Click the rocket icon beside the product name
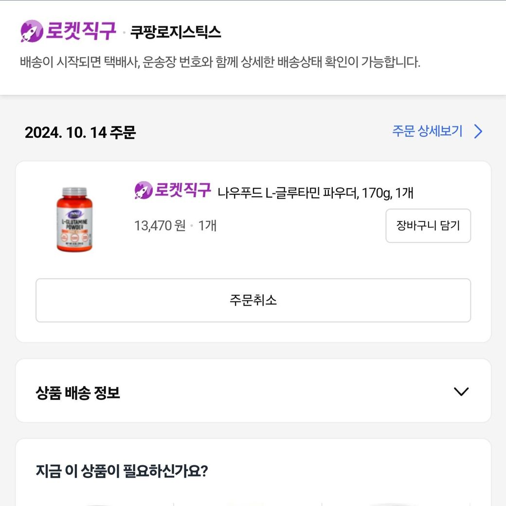 143,190
